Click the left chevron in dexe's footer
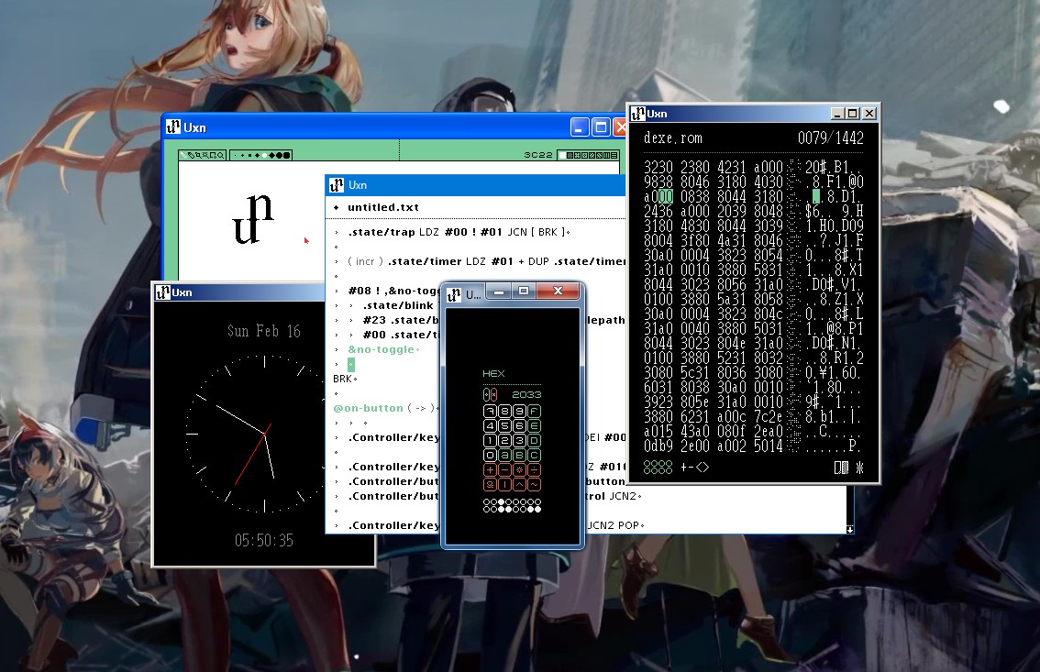 coord(698,468)
